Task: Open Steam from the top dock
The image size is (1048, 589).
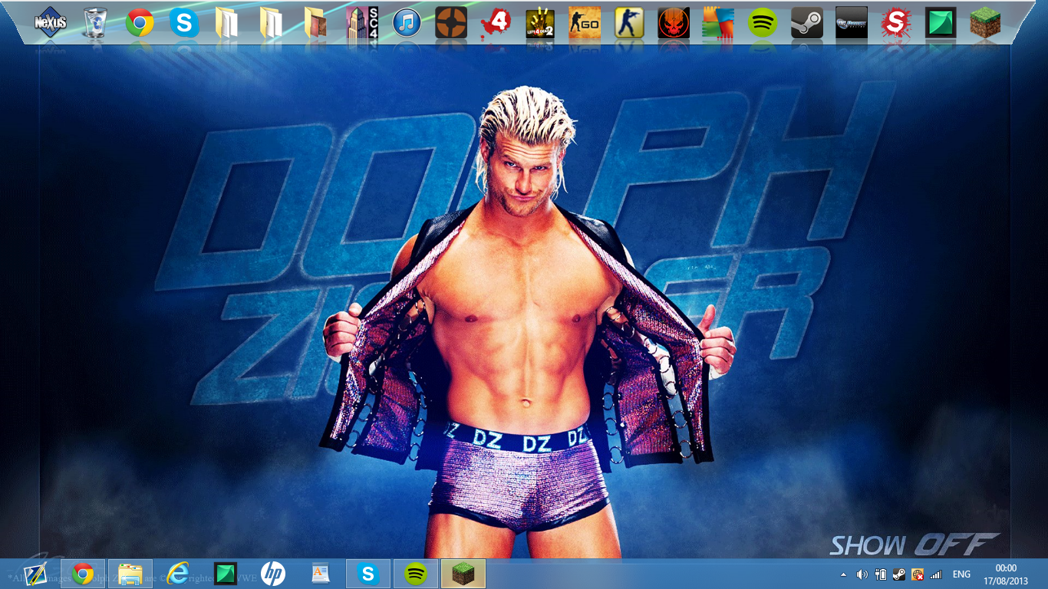Action: point(807,23)
